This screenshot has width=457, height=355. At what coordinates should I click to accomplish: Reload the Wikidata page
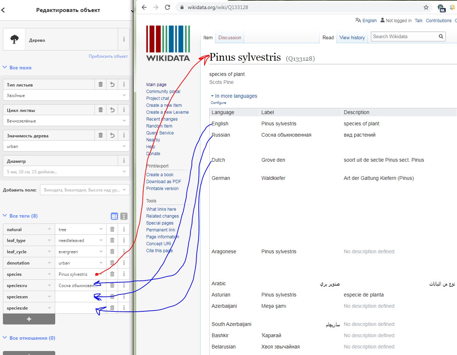pyautogui.click(x=167, y=7)
